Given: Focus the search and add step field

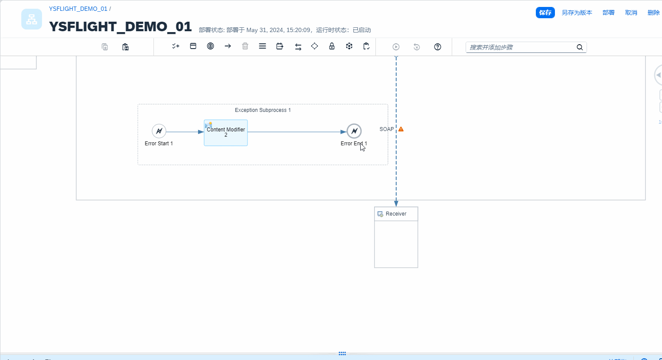Looking at the screenshot, I should pyautogui.click(x=520, y=47).
